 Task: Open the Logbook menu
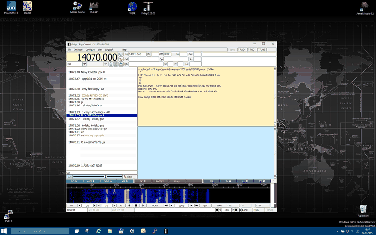pyautogui.click(x=109, y=50)
